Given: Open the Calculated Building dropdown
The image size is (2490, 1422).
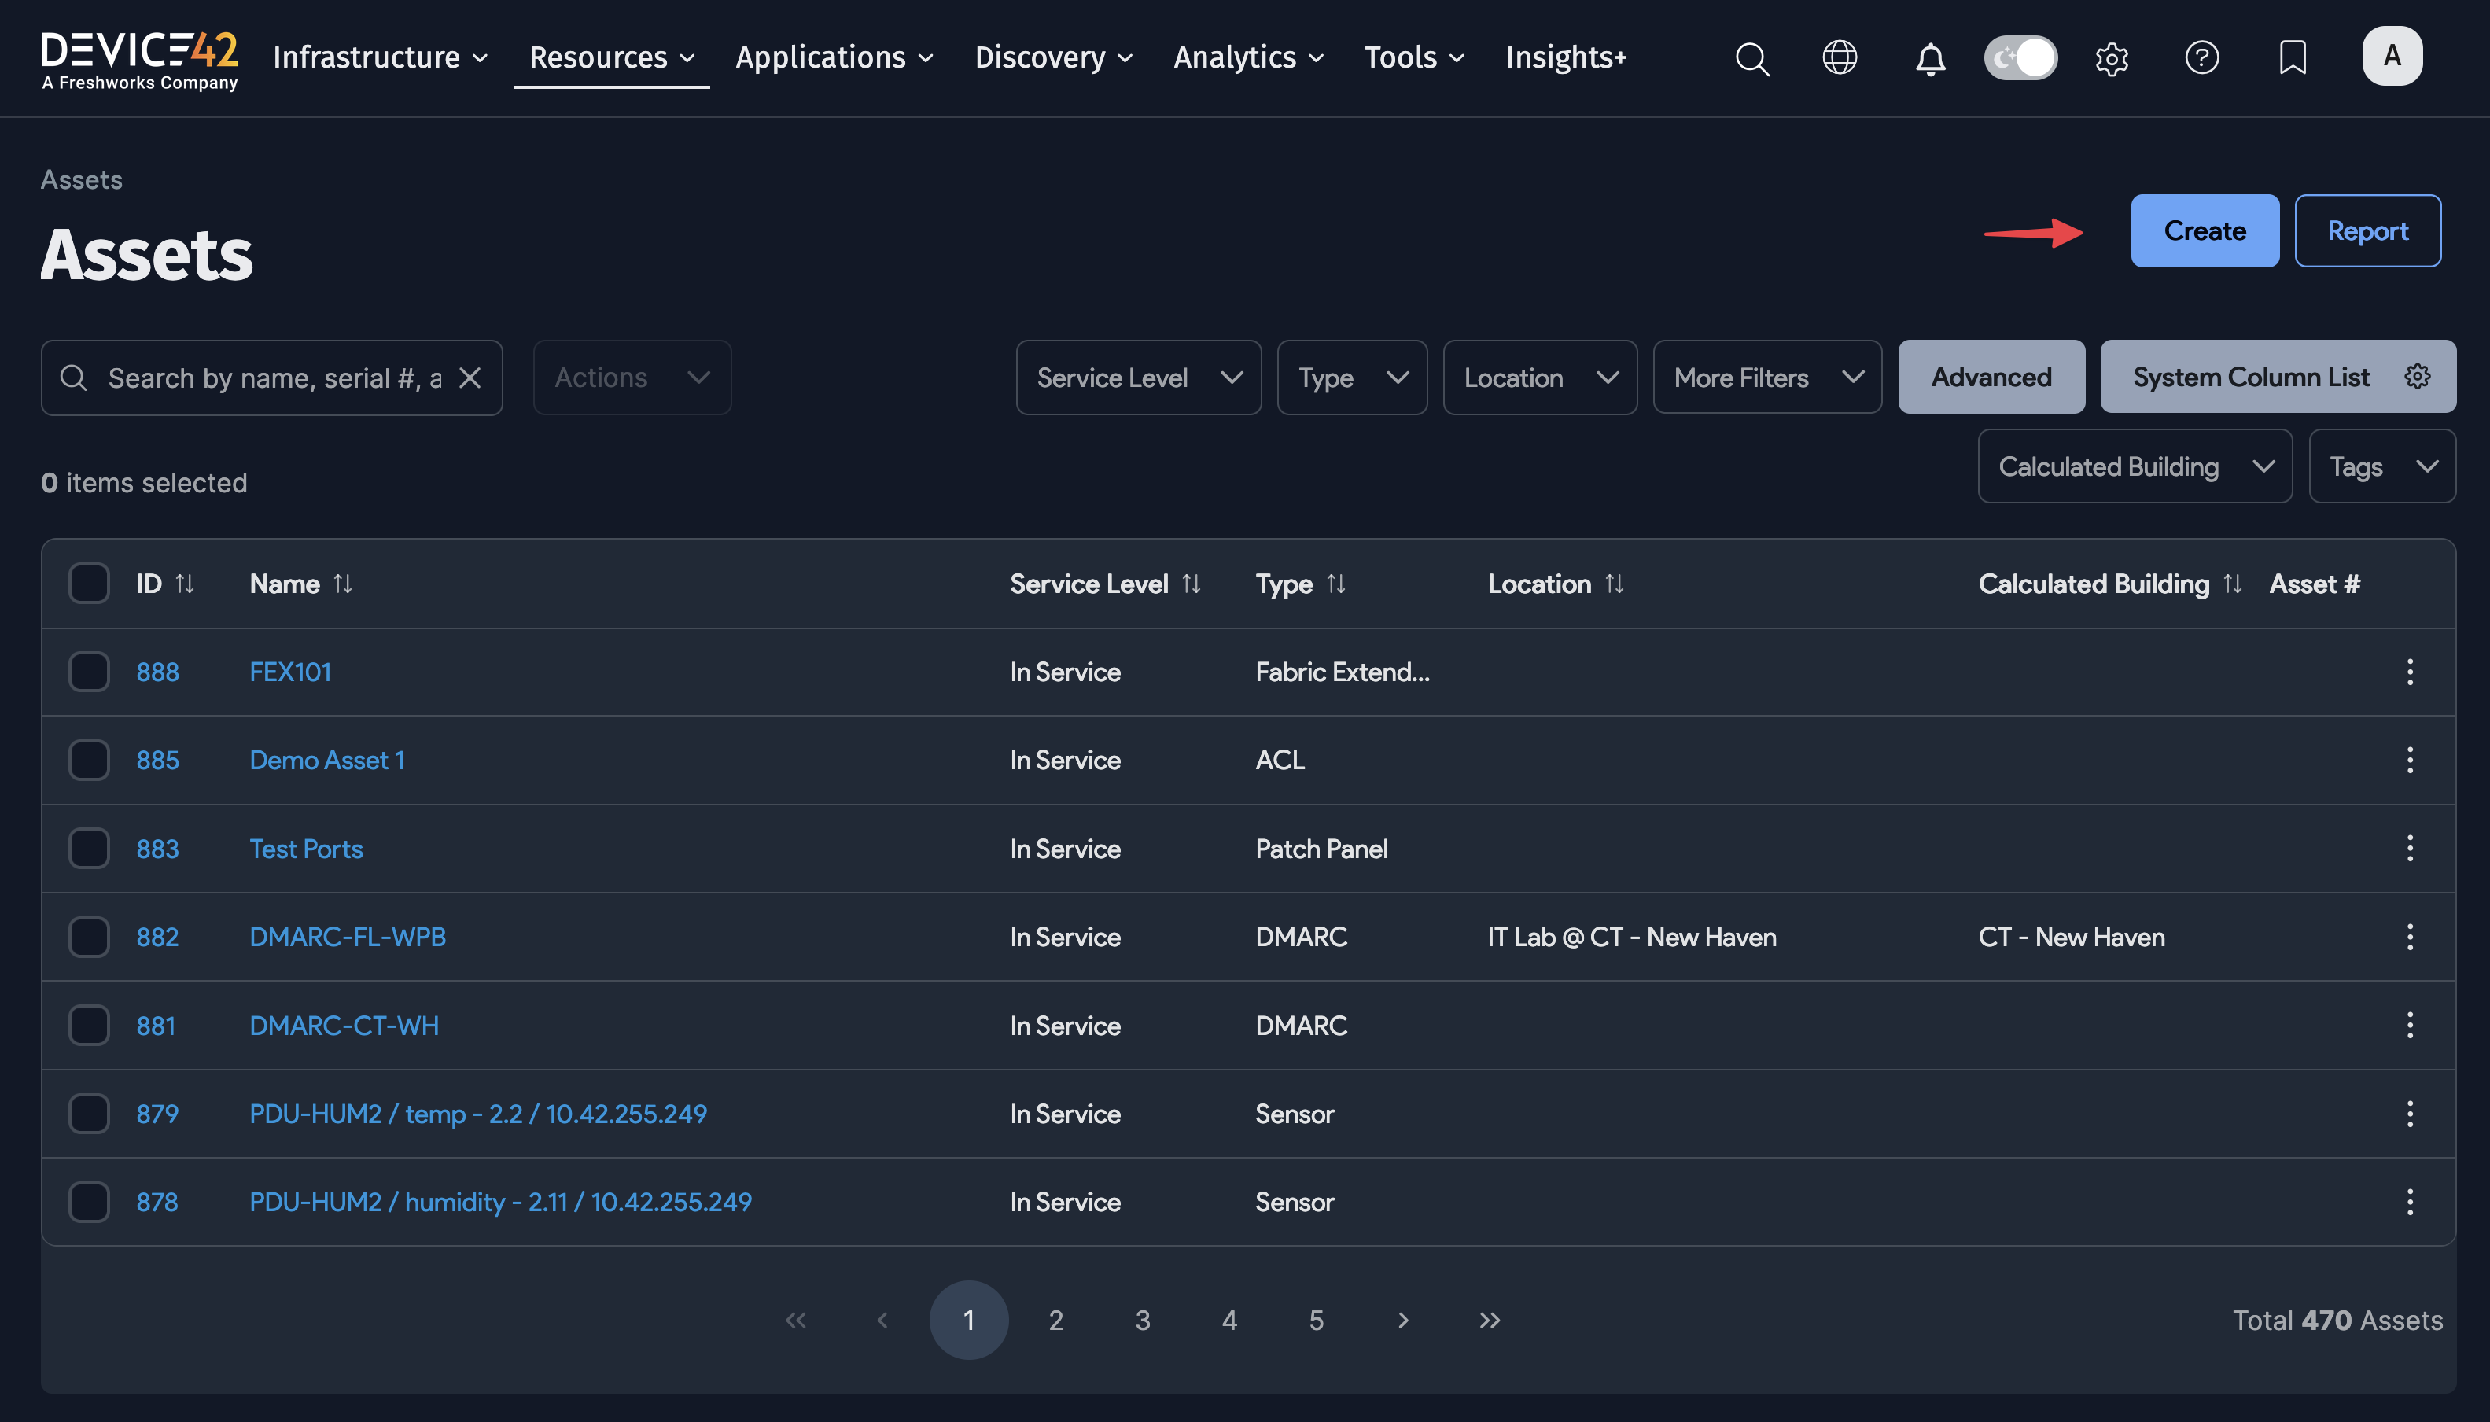Looking at the screenshot, I should coord(2135,466).
